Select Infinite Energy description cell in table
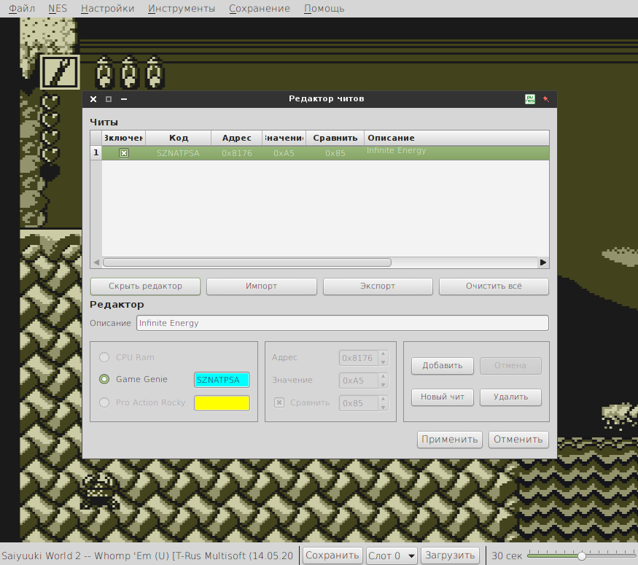 [x=456, y=153]
